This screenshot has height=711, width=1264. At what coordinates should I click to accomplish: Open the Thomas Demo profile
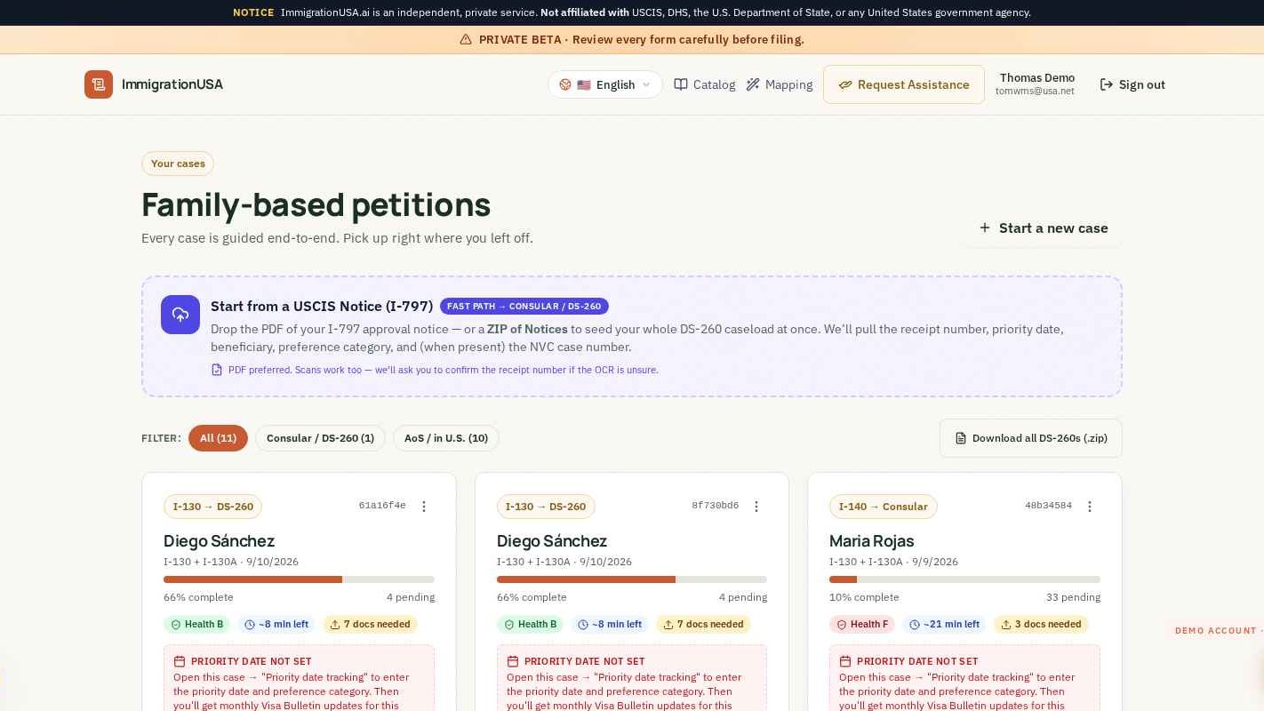[x=1036, y=84]
